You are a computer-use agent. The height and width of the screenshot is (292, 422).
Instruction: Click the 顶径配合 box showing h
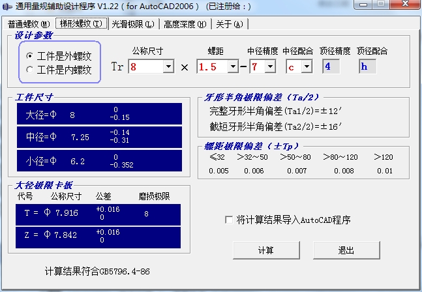click(x=367, y=66)
